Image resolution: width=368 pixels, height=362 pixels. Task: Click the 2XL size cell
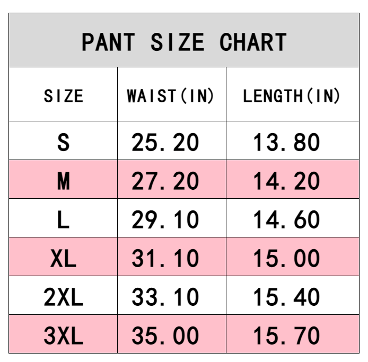pos(64,297)
